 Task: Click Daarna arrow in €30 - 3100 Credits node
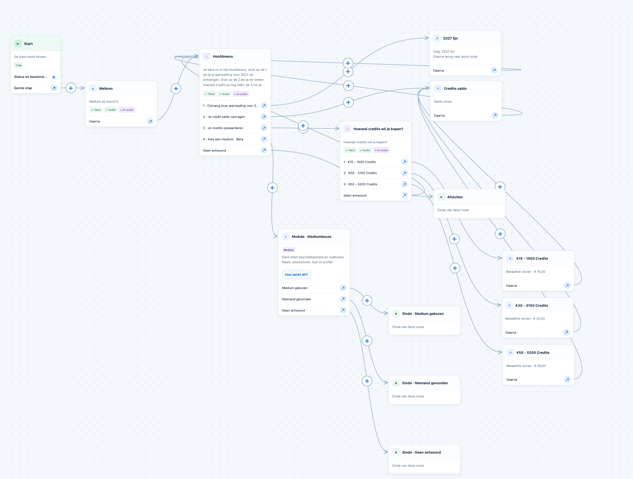click(566, 332)
